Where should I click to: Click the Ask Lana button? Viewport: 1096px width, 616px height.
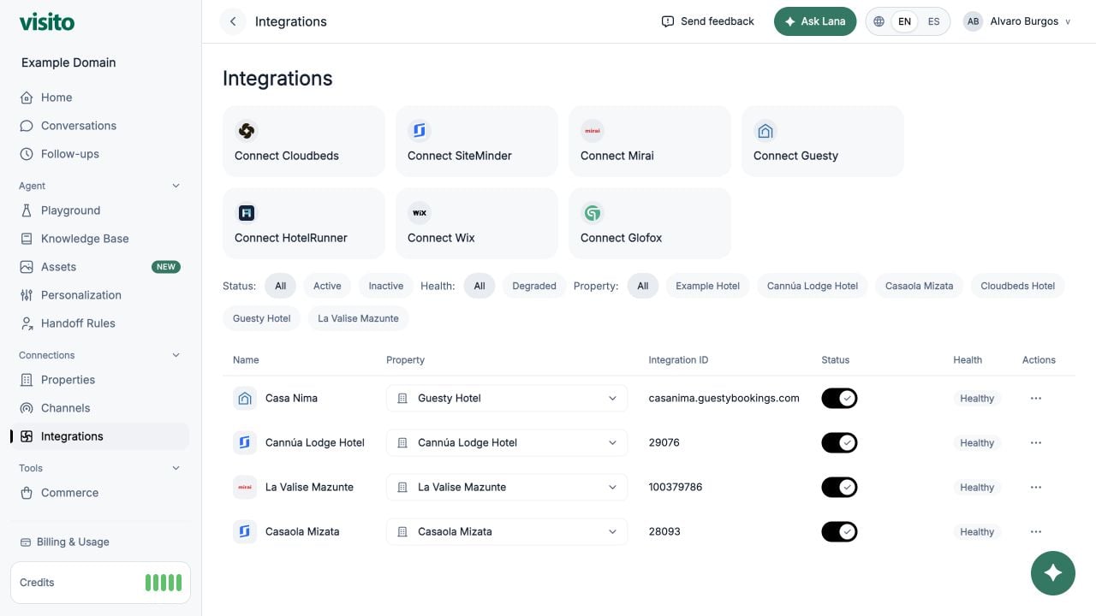pyautogui.click(x=815, y=21)
